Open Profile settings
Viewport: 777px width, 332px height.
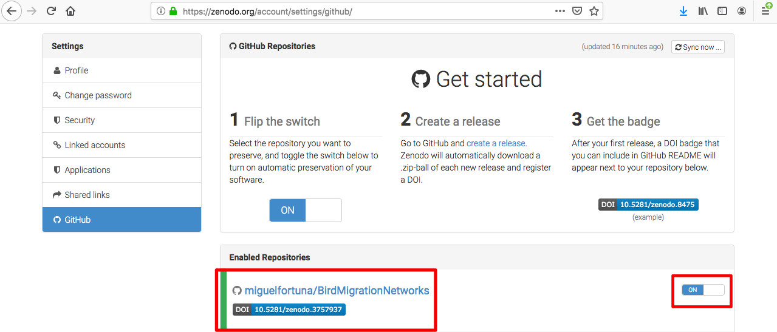(122, 70)
